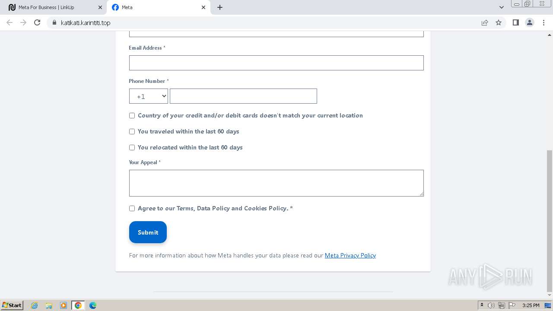The image size is (553, 311).
Task: Open Chrome three-dot menu
Action: tap(543, 22)
